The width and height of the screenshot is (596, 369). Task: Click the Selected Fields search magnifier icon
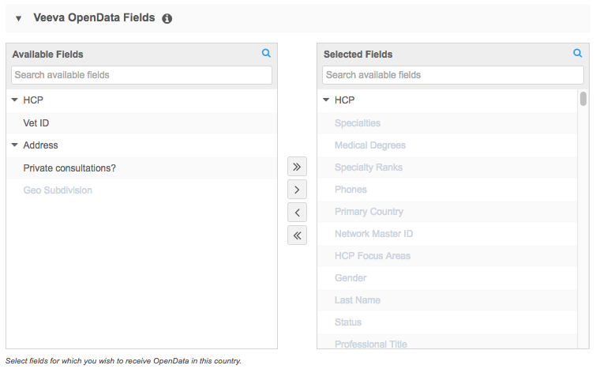578,54
